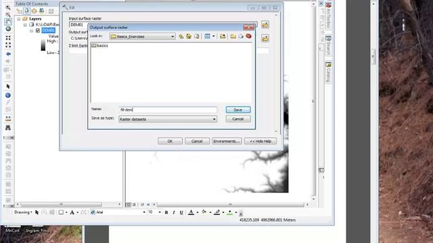Viewport: 433px width, 243px height.
Task: Click the Fixed Zoom In arrows icon
Action: (8, 38)
